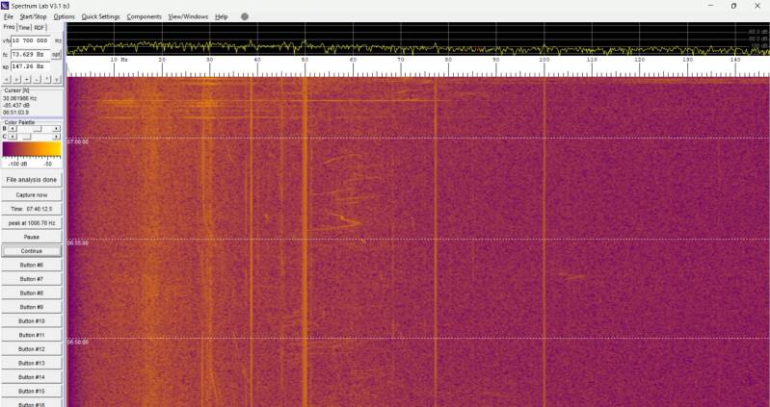This screenshot has height=407, width=770.
Task: Click Button #6 in the side panel
Action: pyautogui.click(x=32, y=265)
